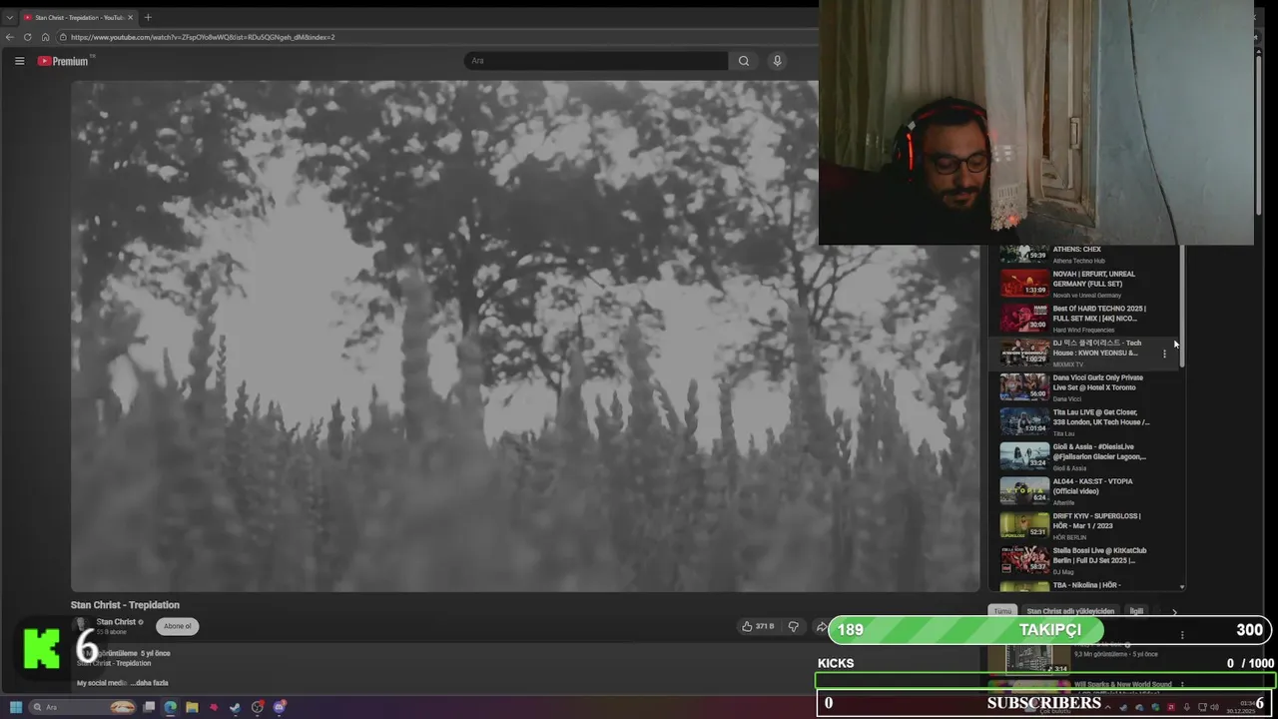Reload the page with the refresh icon
Viewport: 1278px width, 719px height.
click(28, 37)
